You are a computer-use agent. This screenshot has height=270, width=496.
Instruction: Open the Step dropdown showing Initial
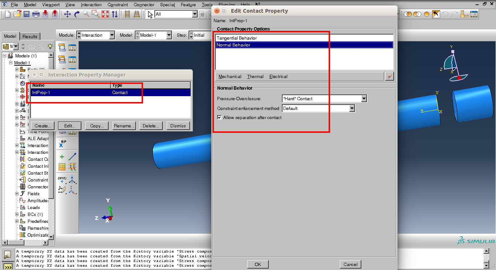coord(200,35)
